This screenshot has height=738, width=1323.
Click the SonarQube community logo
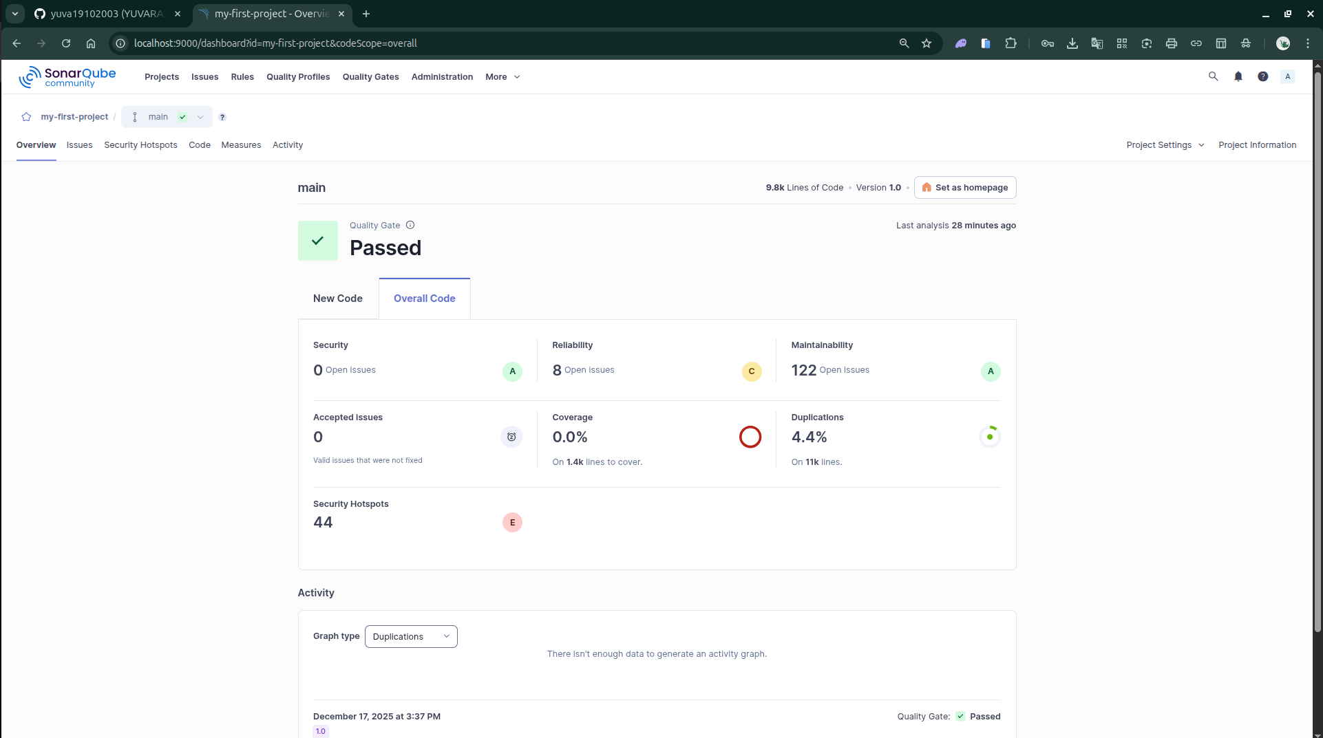tap(67, 76)
